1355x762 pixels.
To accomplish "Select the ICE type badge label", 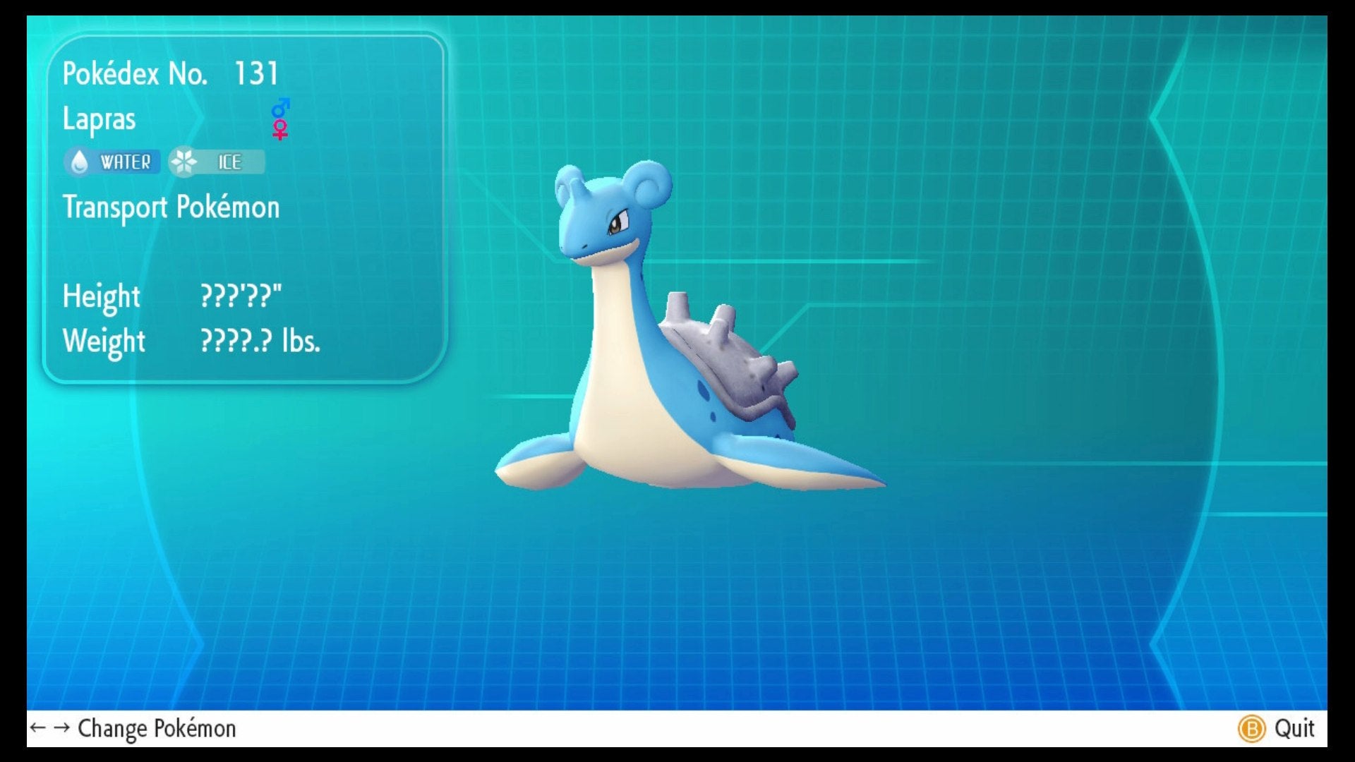I will (229, 162).
